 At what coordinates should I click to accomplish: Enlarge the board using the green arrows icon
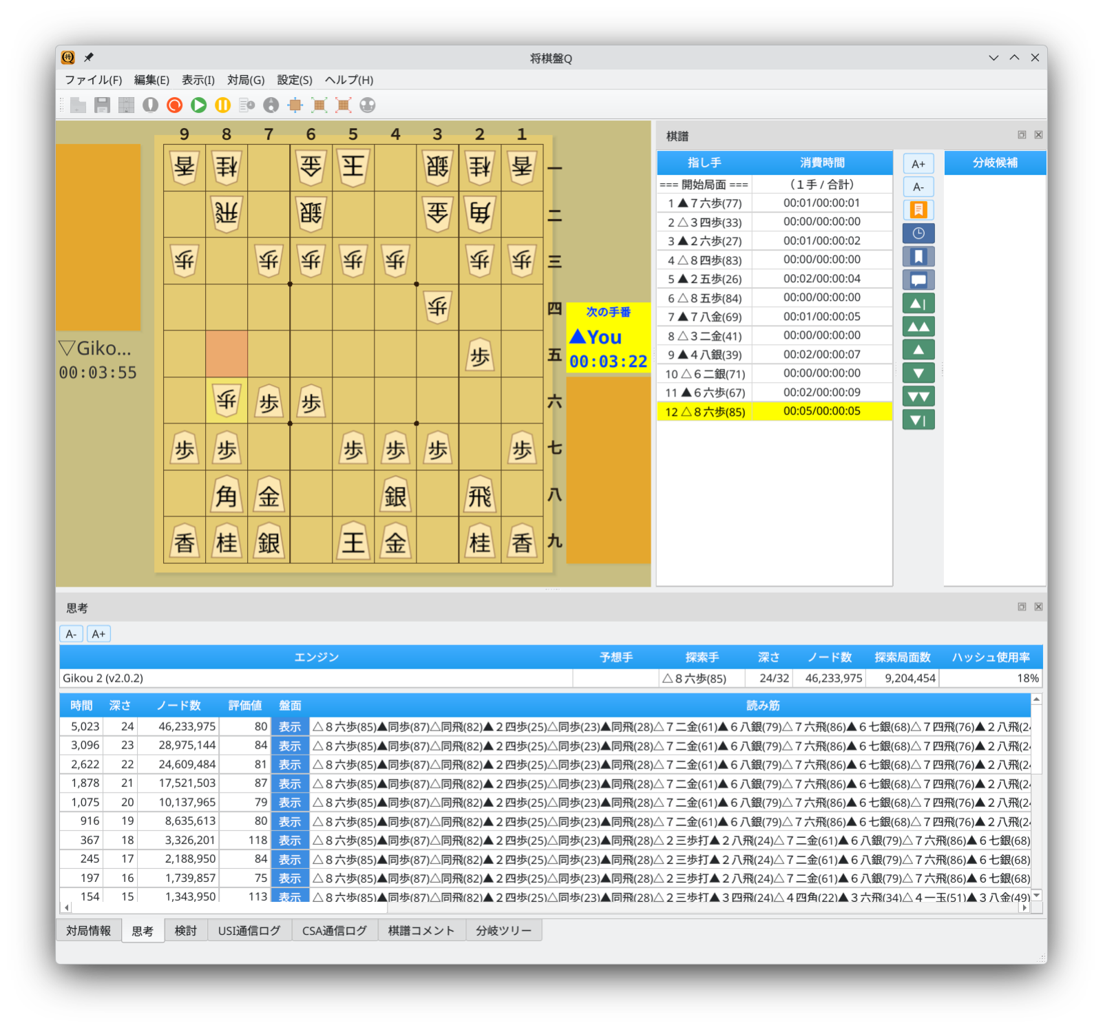[319, 105]
